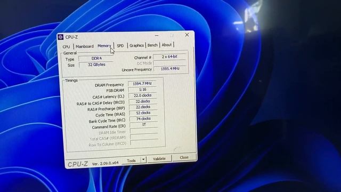This screenshot has width=341, height=192.
Task: Click the Validate button
Action: tap(159, 159)
